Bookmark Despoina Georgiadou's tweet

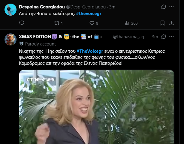(x=162, y=23)
